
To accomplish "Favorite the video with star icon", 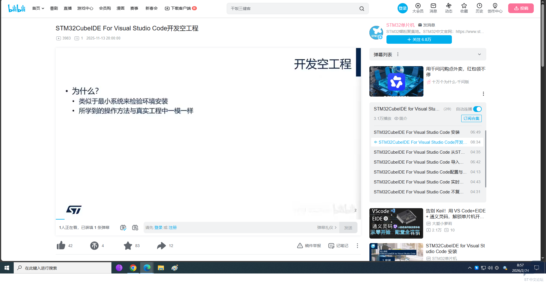I will click(x=128, y=245).
